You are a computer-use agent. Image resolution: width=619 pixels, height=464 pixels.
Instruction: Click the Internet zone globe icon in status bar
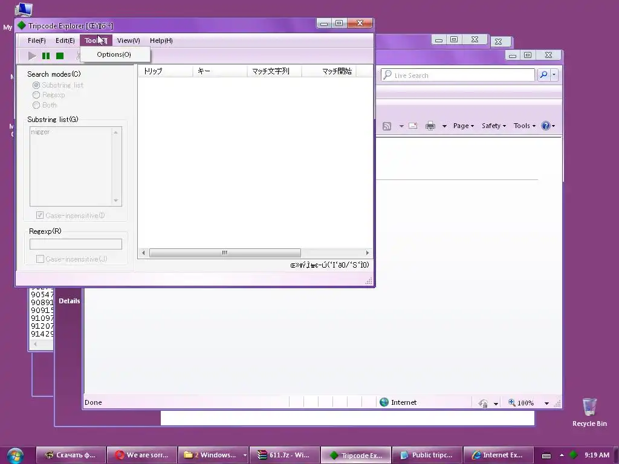tap(384, 402)
